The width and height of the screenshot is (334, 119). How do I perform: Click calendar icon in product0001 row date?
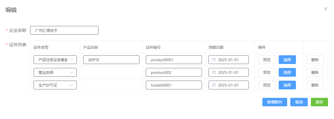pos(214,60)
